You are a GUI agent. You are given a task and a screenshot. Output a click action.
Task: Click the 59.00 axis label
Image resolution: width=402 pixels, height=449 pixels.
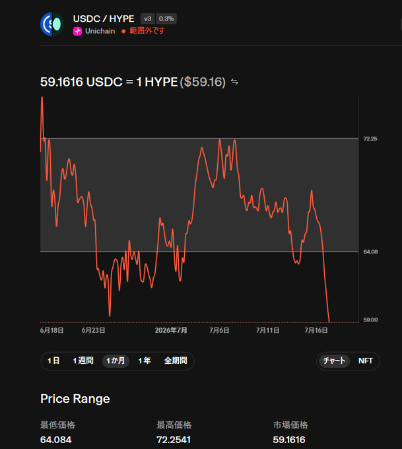click(370, 320)
